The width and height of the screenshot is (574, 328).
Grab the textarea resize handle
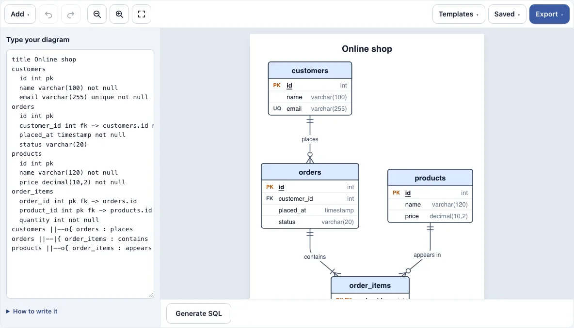151,295
